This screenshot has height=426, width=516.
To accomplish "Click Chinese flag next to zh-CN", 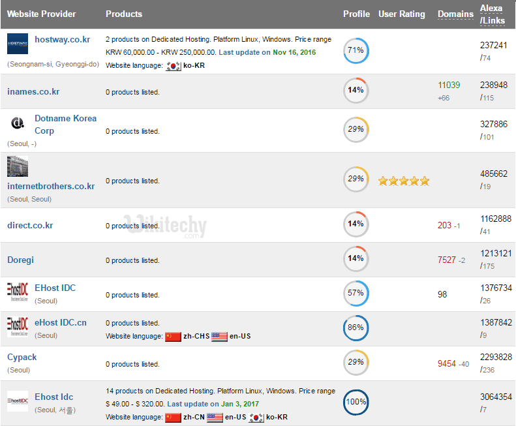I will 173,418.
